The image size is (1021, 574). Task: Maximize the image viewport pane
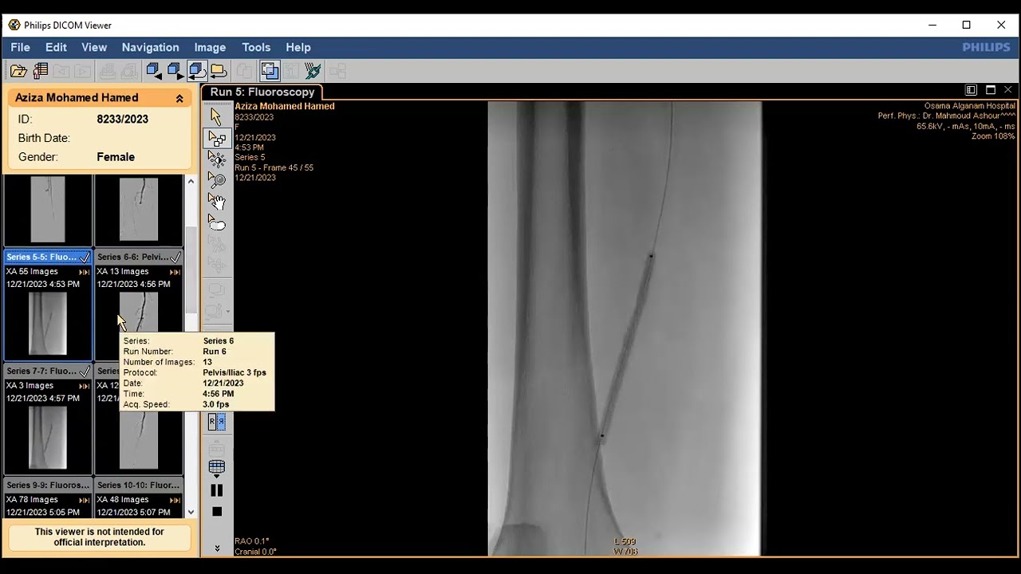(991, 90)
